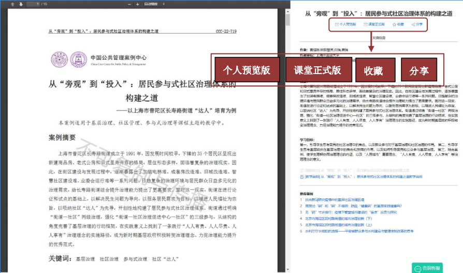This screenshot has height=273, width=463.
Task: Click the CCC-22-719 case number in header
Action: [226, 31]
